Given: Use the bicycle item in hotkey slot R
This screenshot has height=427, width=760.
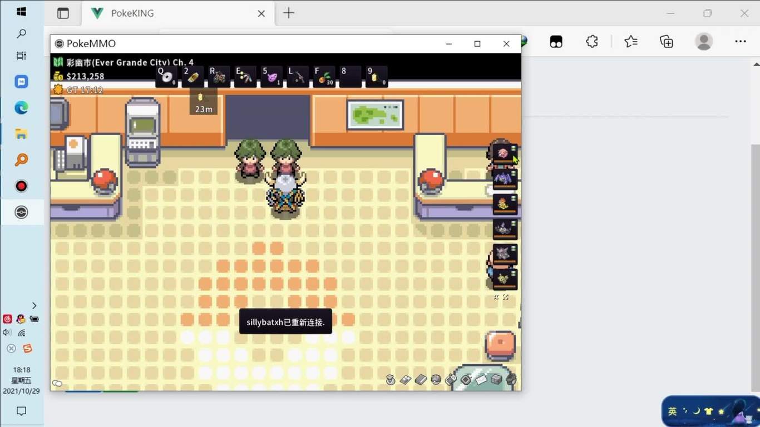Looking at the screenshot, I should (x=219, y=77).
